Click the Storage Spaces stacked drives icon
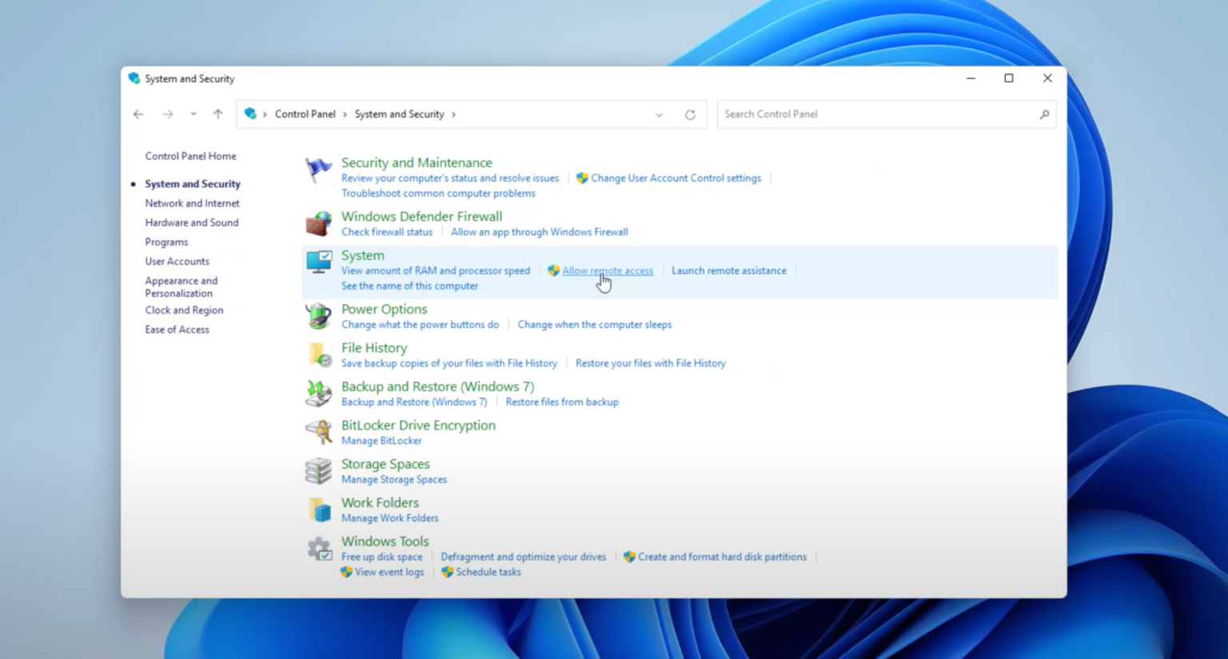This screenshot has width=1228, height=659. click(318, 470)
